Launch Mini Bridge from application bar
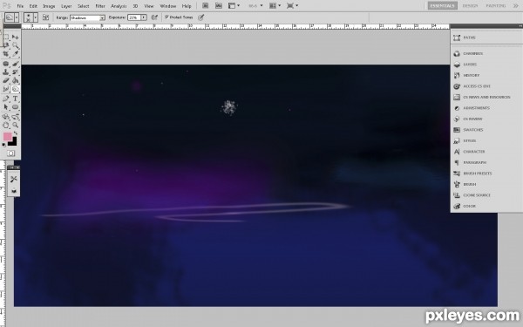This screenshot has height=327, width=523. pos(219,6)
